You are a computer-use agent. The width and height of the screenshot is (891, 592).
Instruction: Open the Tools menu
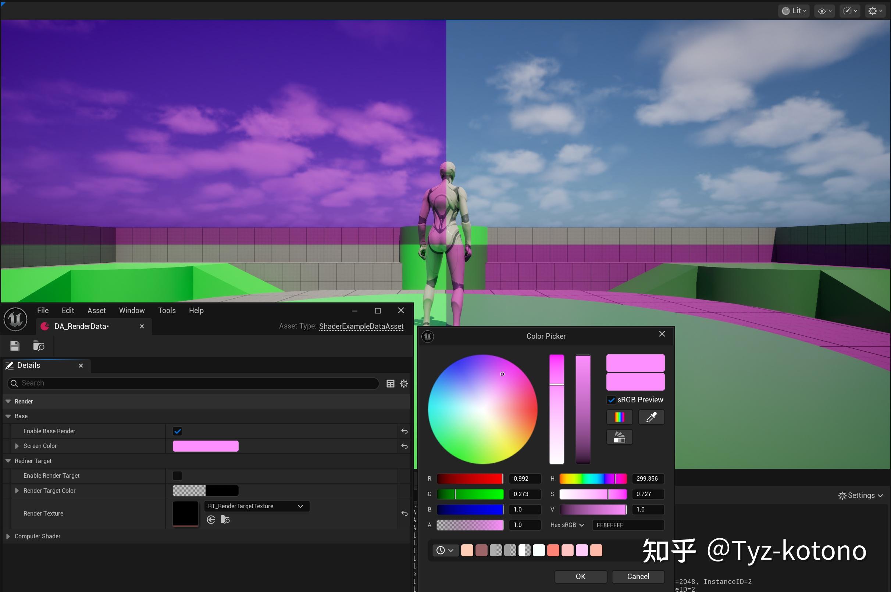coord(167,311)
